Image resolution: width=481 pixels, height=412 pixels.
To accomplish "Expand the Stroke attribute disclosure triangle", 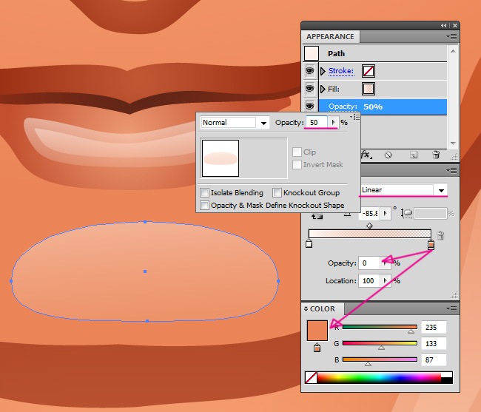I will (x=323, y=71).
